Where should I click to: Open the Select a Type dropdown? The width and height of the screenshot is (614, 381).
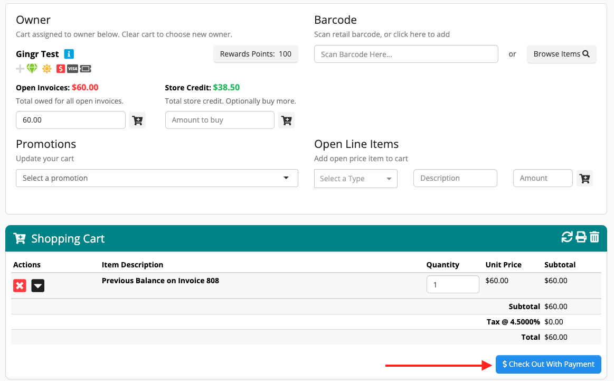355,179
